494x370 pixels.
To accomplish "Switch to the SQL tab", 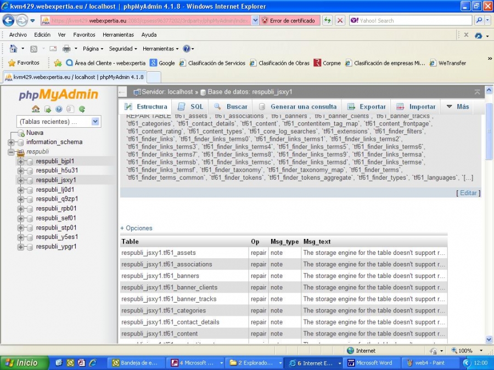I will pyautogui.click(x=190, y=107).
